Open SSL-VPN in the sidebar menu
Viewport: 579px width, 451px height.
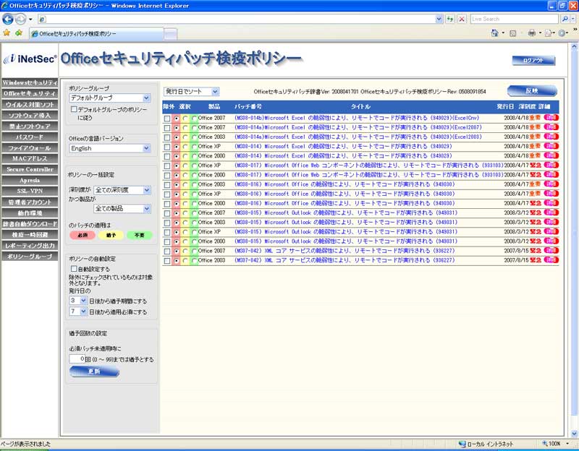pyautogui.click(x=30, y=191)
